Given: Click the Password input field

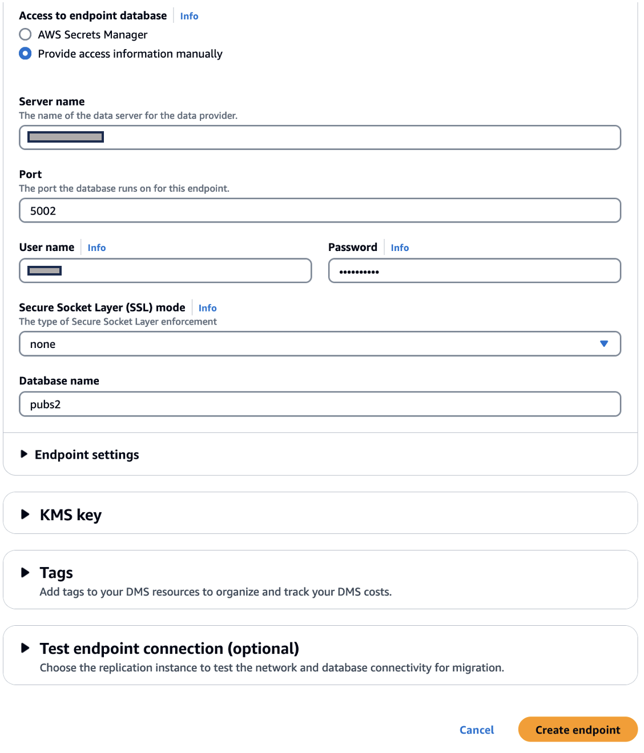Looking at the screenshot, I should tap(474, 271).
